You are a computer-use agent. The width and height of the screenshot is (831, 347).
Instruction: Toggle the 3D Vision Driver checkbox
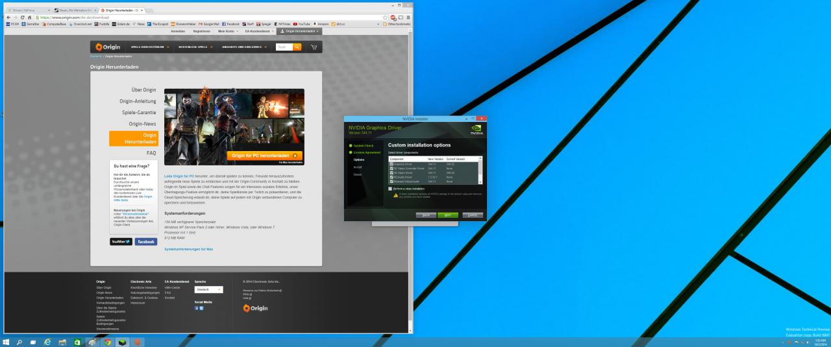tap(391, 173)
